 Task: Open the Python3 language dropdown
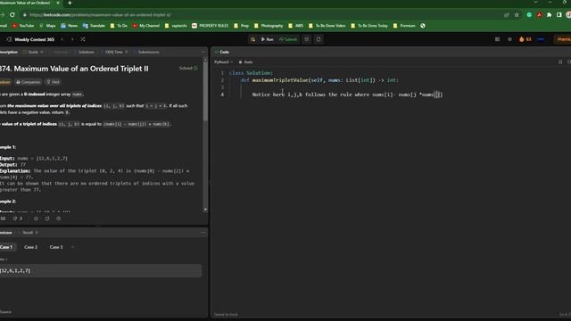[x=223, y=62]
